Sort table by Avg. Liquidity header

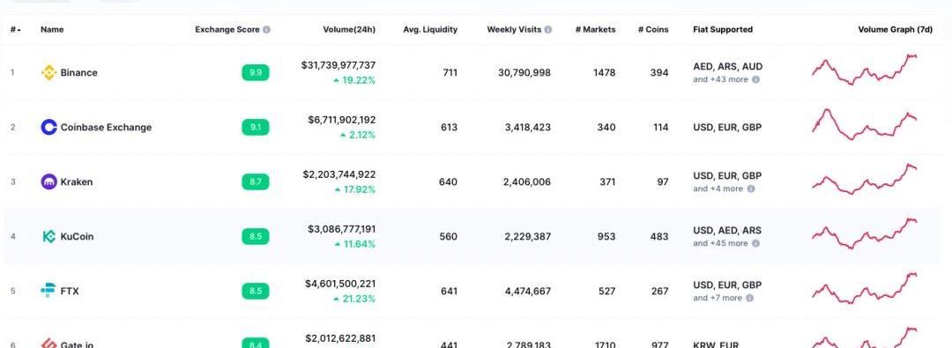click(430, 30)
